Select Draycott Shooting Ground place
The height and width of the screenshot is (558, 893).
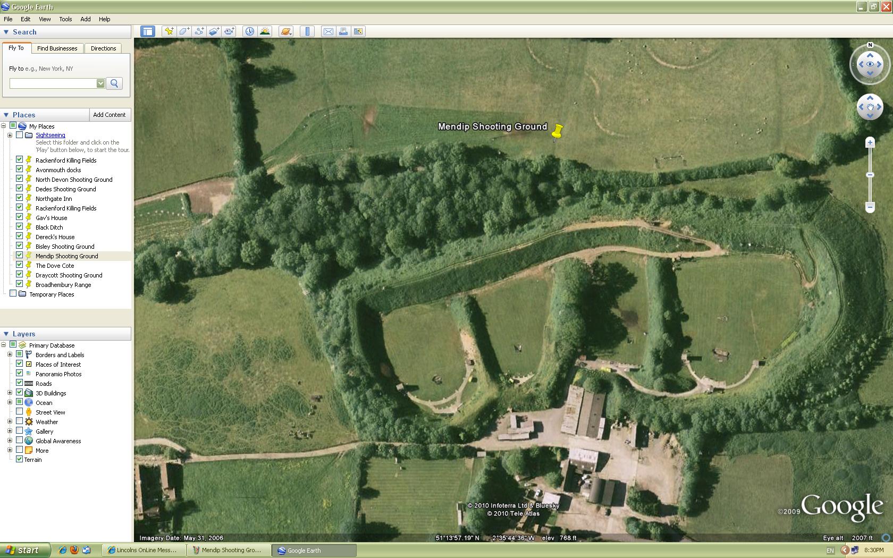(x=69, y=275)
